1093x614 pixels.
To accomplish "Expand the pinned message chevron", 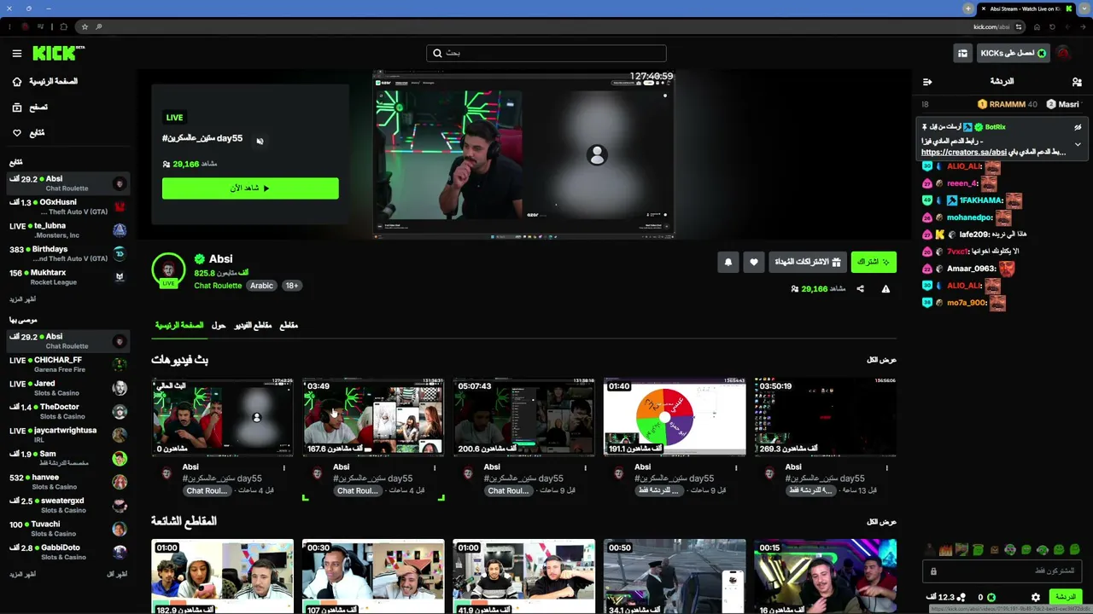I will point(1078,144).
